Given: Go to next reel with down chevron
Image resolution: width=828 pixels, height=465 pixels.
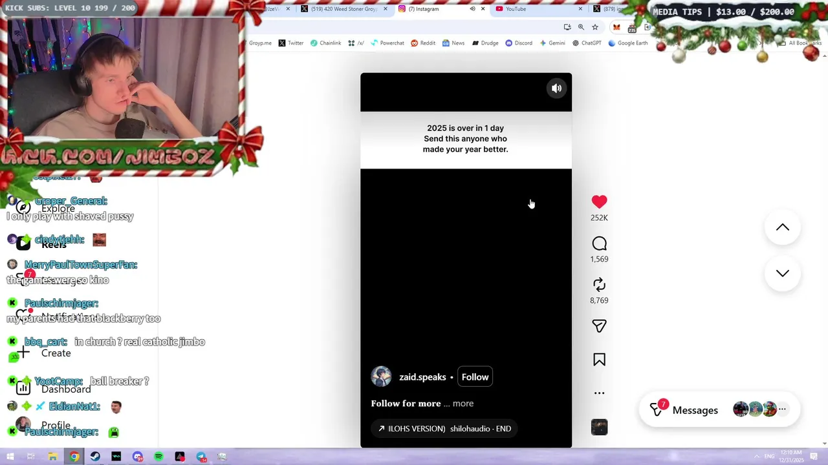Looking at the screenshot, I should [783, 273].
